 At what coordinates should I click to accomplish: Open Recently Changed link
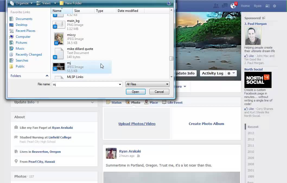pos(29,55)
